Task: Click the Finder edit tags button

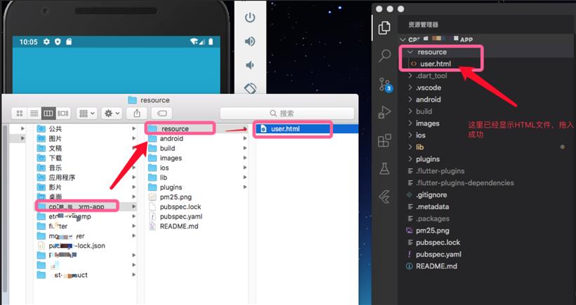Action: click(x=162, y=114)
